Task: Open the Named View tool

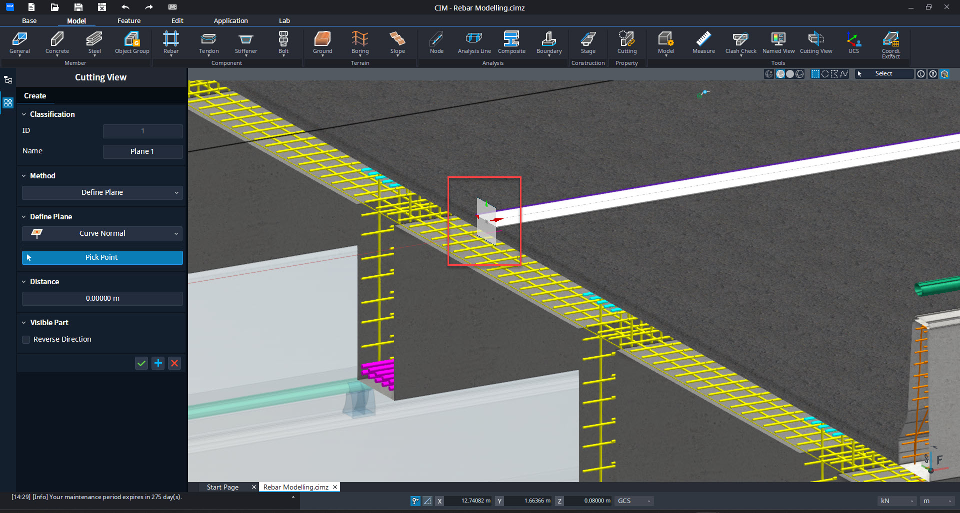Action: (x=778, y=43)
